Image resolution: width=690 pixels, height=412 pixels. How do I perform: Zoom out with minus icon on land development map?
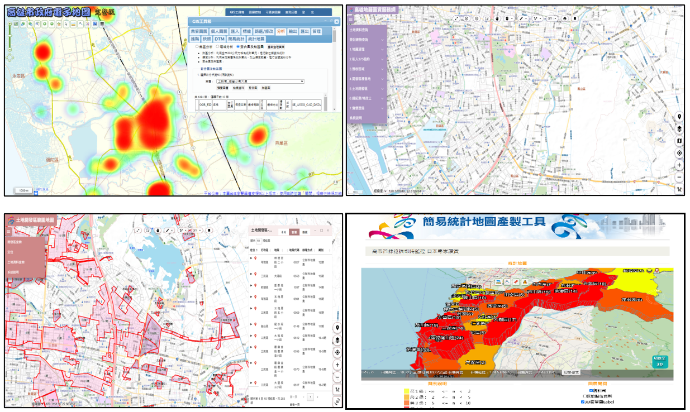click(x=337, y=377)
